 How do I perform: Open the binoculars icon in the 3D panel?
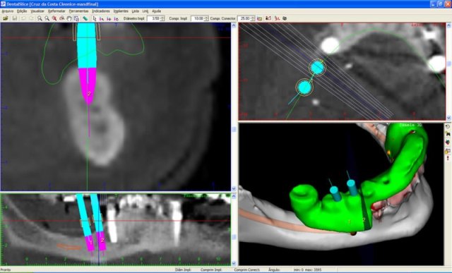click(447, 134)
